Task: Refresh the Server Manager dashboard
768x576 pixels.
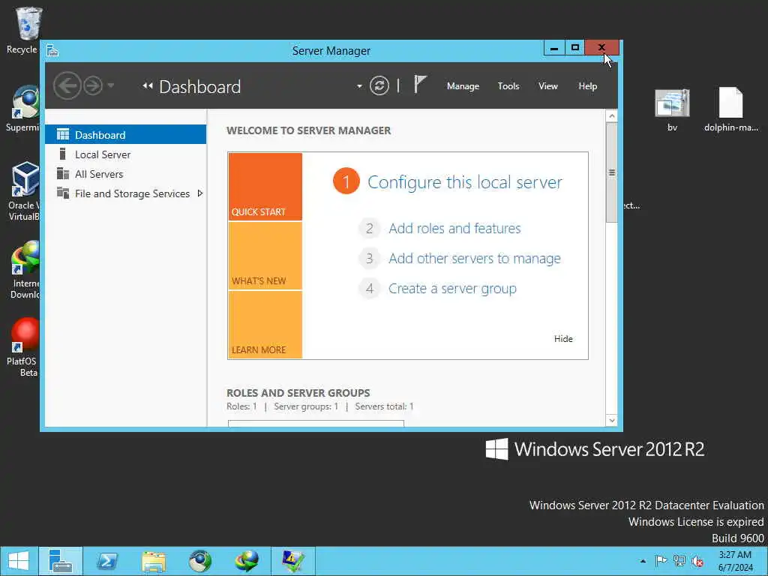Action: pos(379,85)
